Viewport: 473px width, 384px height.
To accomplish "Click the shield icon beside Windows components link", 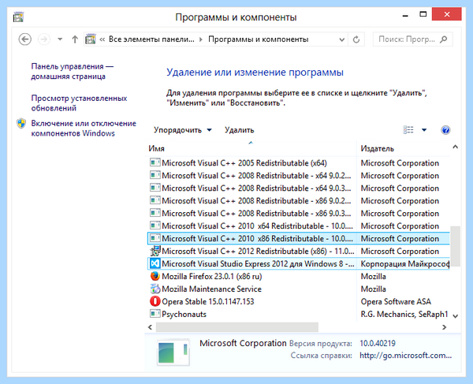I will (21, 123).
